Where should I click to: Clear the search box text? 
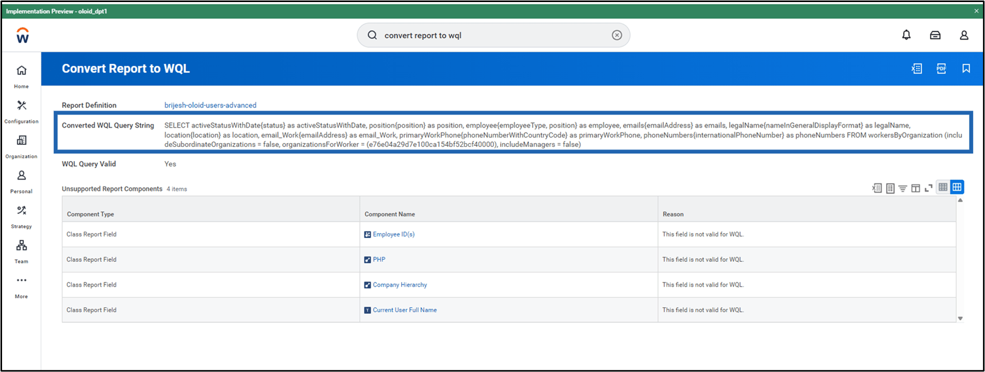[x=617, y=35]
